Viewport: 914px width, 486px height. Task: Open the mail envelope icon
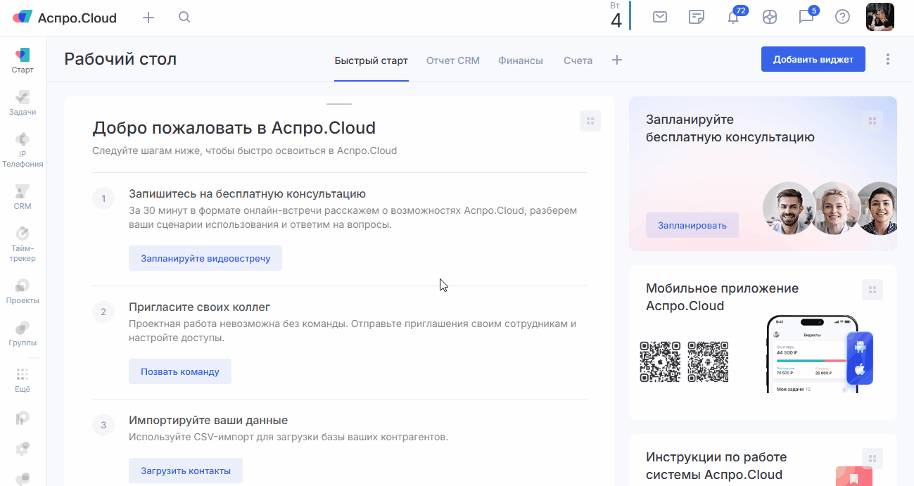[660, 17]
